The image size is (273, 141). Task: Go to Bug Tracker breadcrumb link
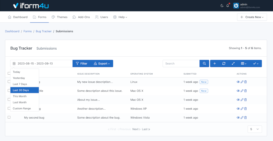point(43,31)
